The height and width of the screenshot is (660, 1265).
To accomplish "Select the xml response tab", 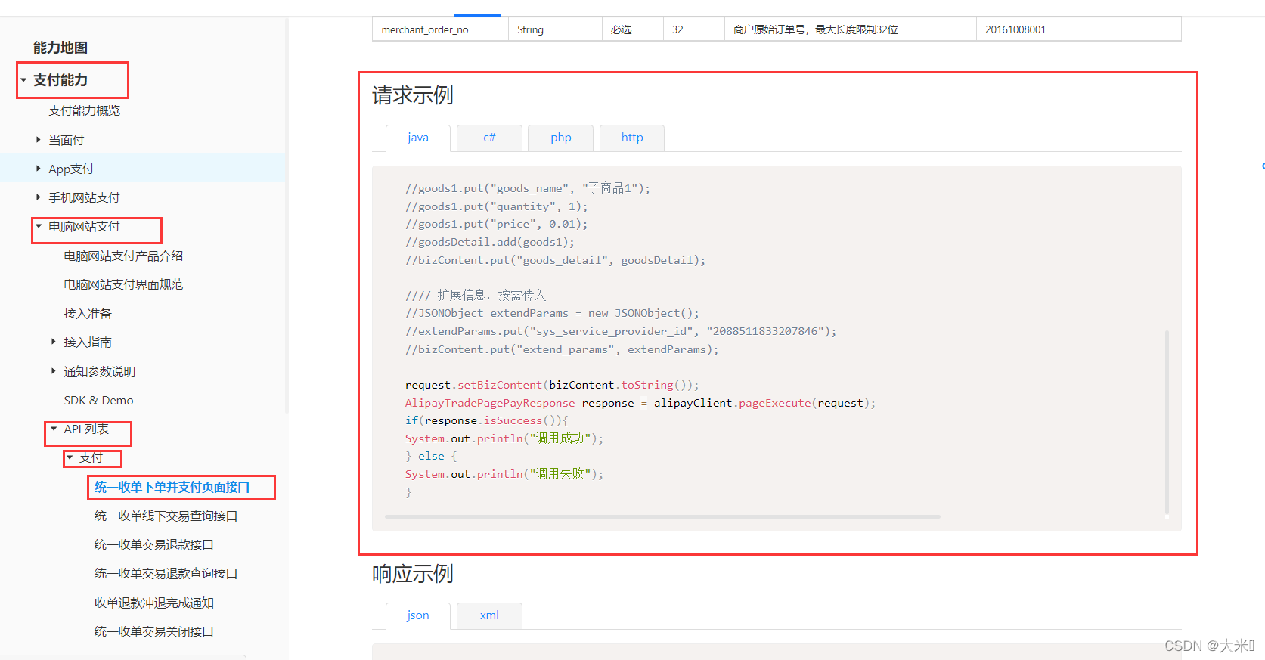I will point(489,615).
